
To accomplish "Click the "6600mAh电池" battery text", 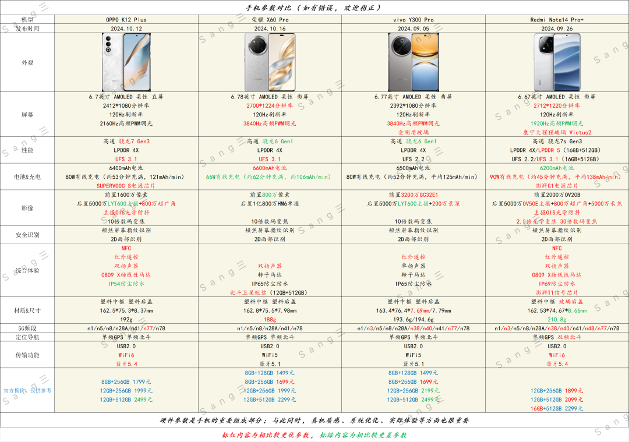I will (x=270, y=168).
